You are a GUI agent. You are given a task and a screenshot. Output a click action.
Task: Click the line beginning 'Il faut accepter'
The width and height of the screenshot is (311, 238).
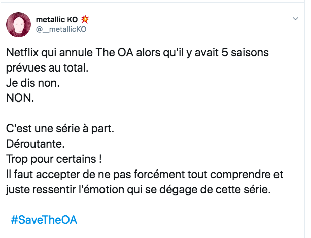click(145, 175)
